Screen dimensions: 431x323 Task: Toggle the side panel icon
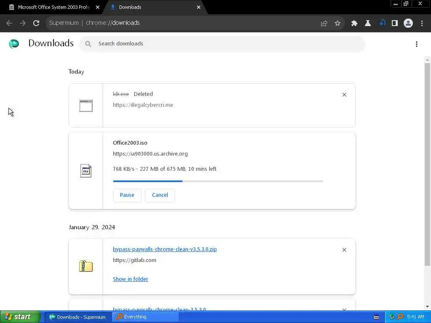[x=395, y=24]
